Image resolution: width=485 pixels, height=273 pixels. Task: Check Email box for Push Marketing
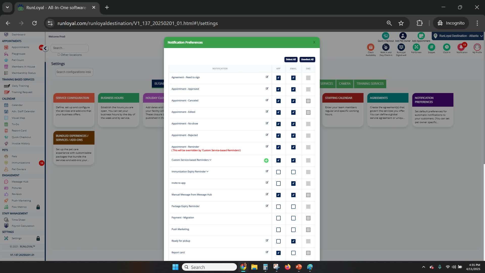(x=293, y=230)
